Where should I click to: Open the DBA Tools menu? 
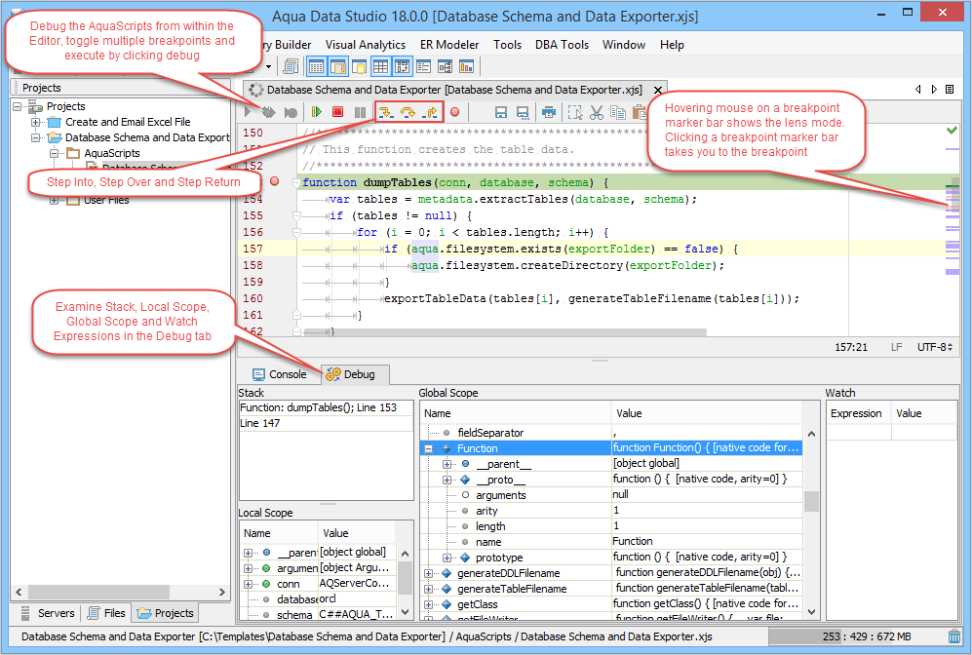562,45
